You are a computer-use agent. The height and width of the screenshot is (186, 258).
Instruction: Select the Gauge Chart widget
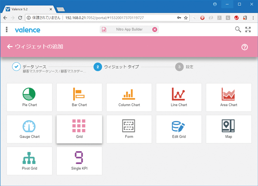(29, 129)
